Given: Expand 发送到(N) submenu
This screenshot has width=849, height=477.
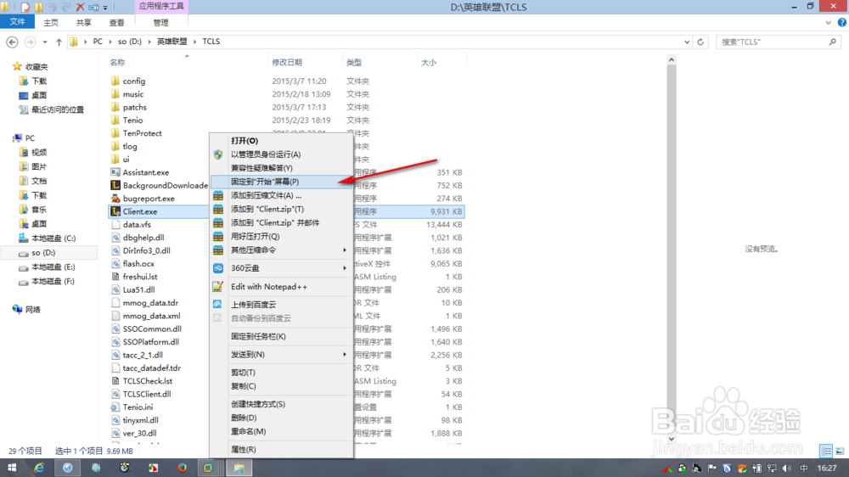Looking at the screenshot, I should point(282,355).
